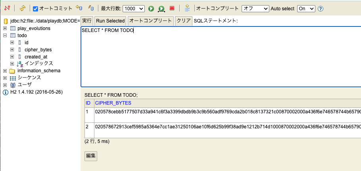Click the CIPHER_BYTES column header
The image size is (361, 171).
coord(113,103)
